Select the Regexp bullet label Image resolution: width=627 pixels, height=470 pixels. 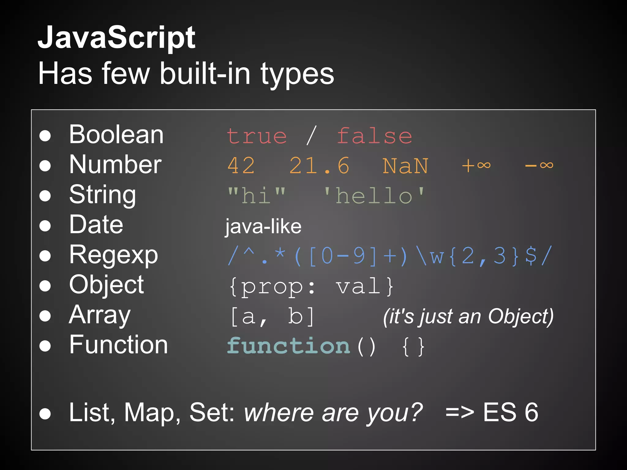tap(114, 255)
